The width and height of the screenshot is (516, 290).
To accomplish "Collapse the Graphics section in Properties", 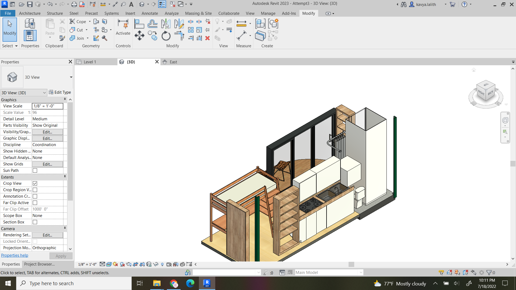I will (x=65, y=99).
